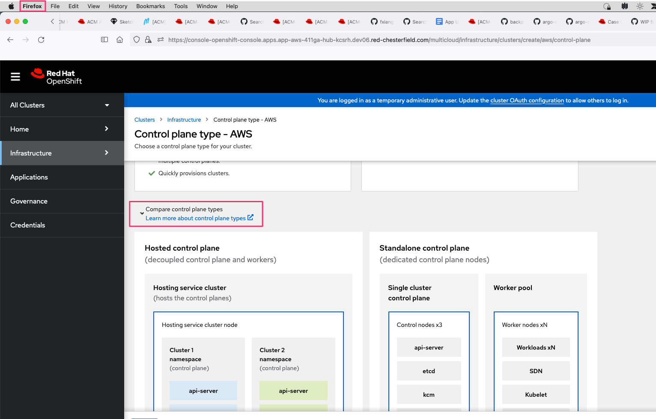Open Credentials in the side navigation
Screen dimensions: 656x419
tap(62, 225)
